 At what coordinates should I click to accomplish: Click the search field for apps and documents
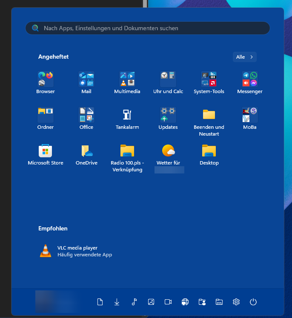(148, 28)
